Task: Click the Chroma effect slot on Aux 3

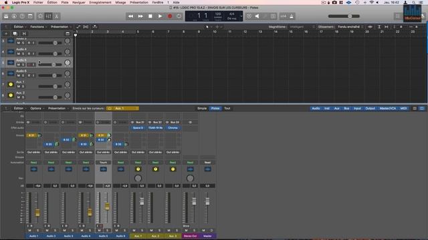Action: click(173, 127)
